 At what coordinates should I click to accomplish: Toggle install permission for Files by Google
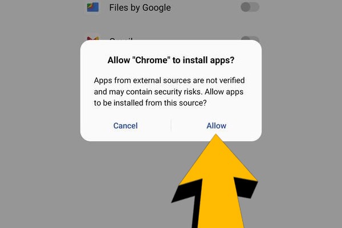pos(250,7)
